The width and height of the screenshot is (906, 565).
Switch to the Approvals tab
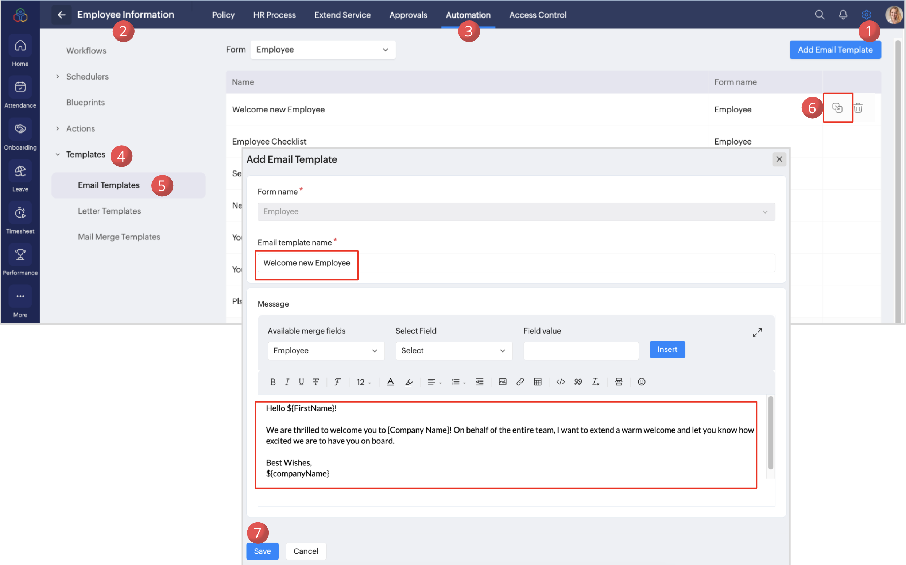[x=408, y=15]
